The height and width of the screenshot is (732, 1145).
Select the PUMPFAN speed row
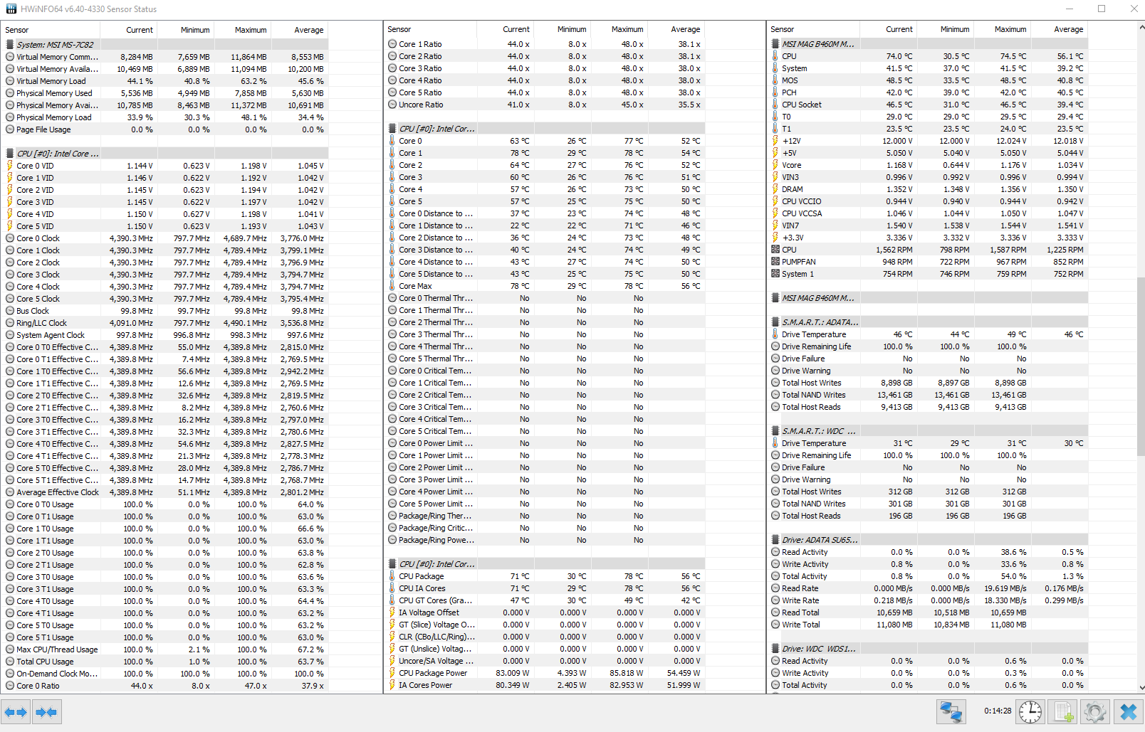798,262
